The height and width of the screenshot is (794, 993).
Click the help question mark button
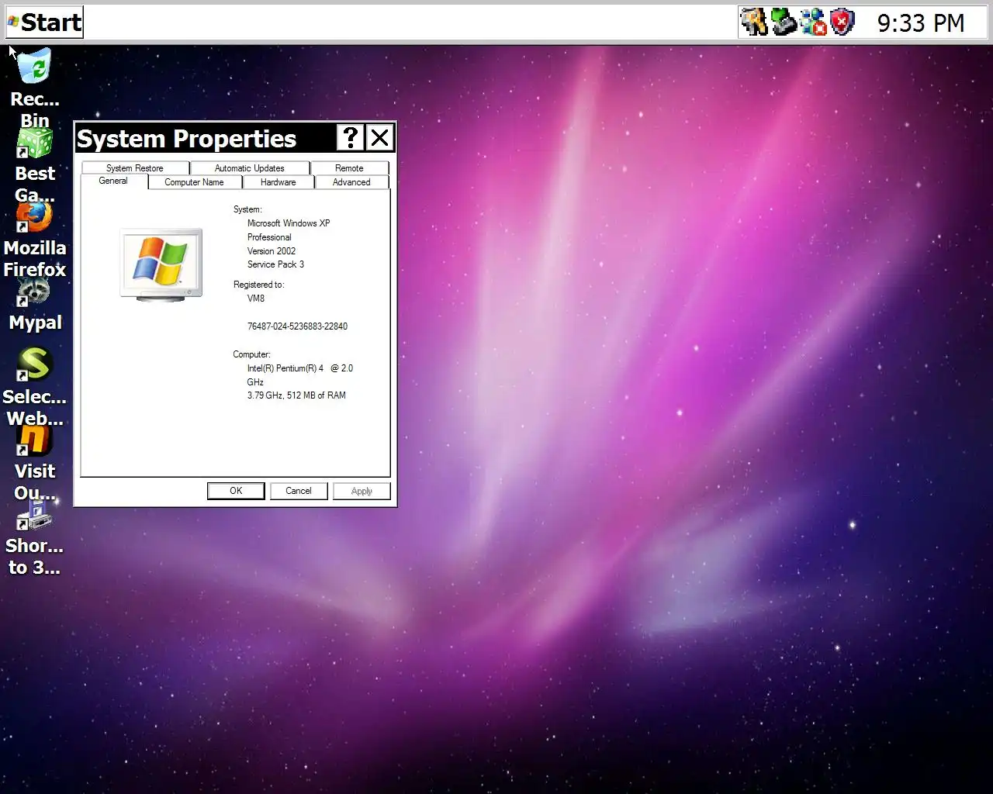[351, 138]
